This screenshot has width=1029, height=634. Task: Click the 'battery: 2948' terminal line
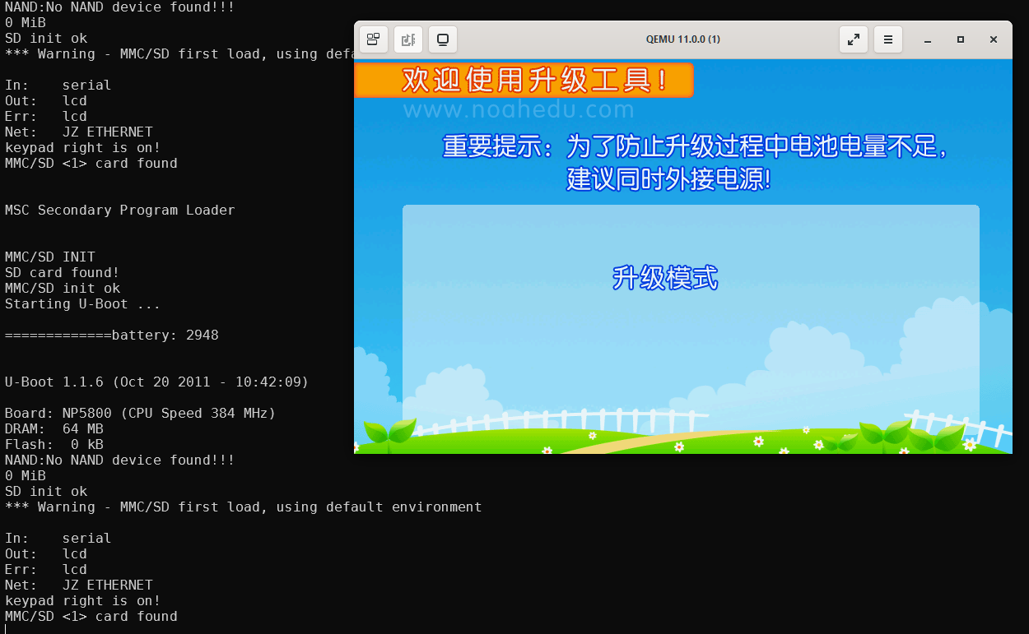112,336
